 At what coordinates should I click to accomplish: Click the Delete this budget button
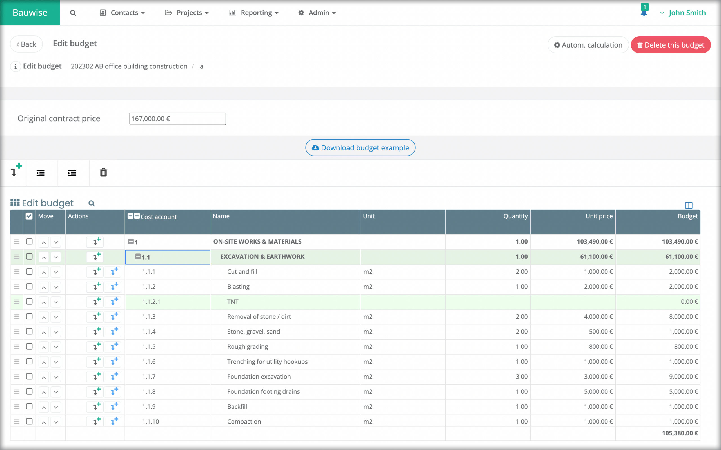[671, 45]
